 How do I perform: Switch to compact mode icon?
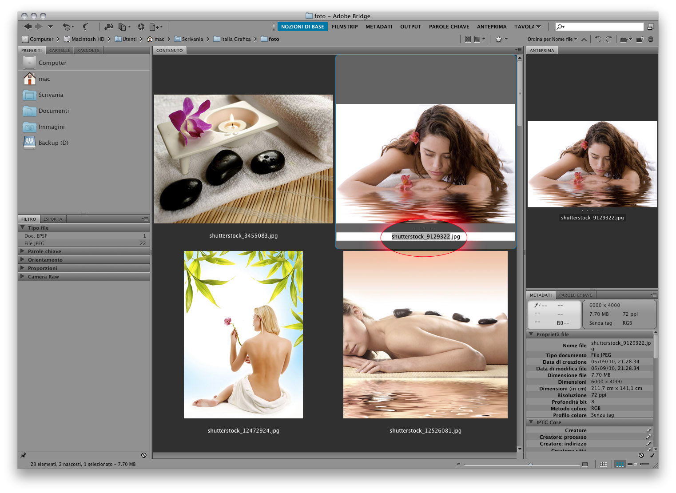click(x=651, y=27)
